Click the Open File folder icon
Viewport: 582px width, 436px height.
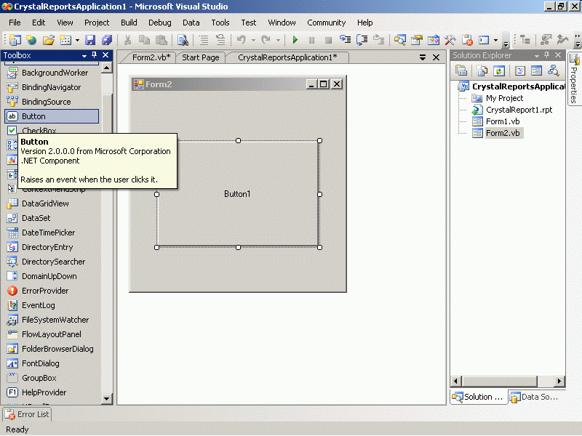pyautogui.click(x=48, y=40)
